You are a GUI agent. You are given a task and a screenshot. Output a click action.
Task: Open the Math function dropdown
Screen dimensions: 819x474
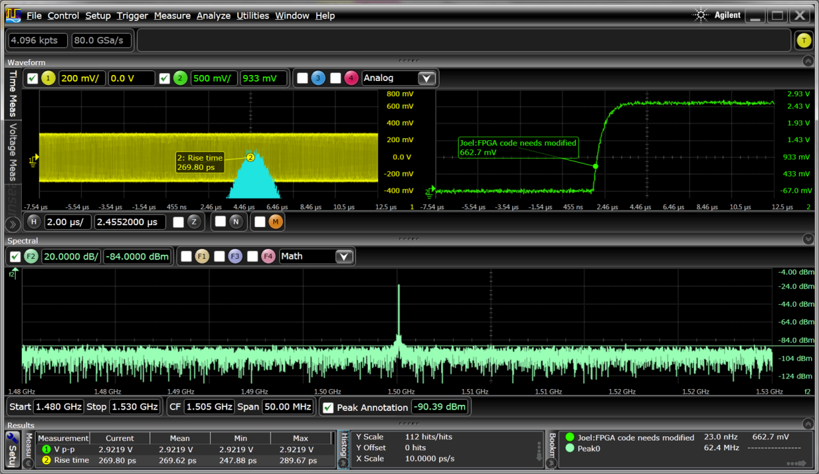coord(344,256)
